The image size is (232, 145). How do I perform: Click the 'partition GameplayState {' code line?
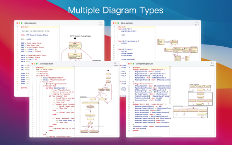point(56,88)
